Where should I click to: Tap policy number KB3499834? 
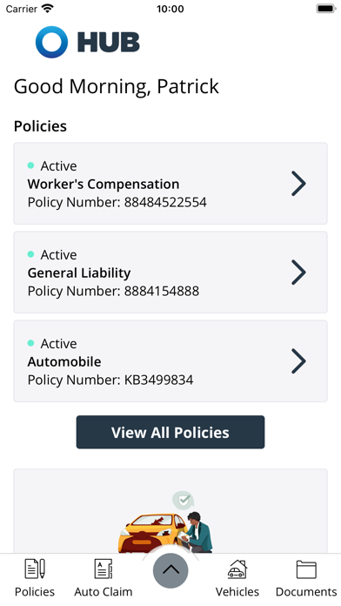[x=158, y=380]
